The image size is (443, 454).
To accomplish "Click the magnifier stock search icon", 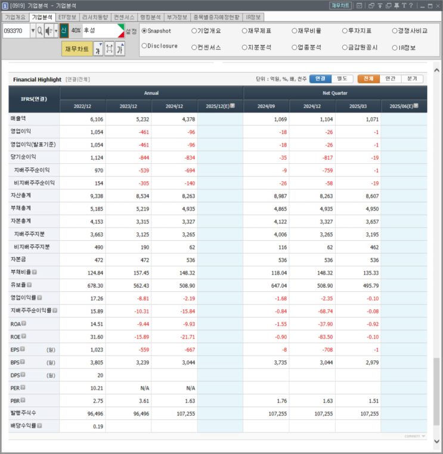I will coord(40,31).
